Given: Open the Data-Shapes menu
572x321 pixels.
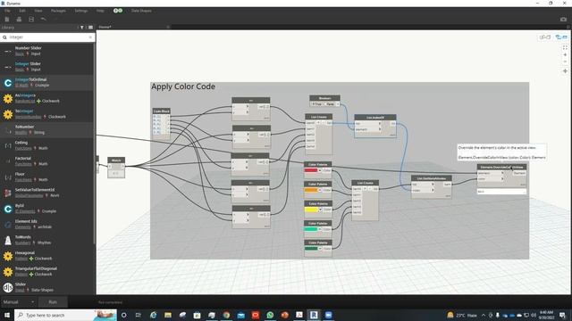Looking at the screenshot, I should tap(141, 11).
